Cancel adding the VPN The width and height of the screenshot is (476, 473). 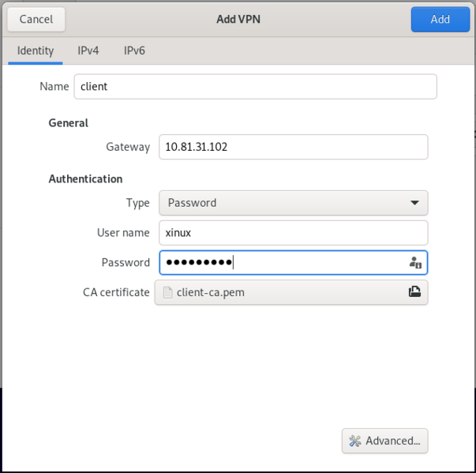pos(36,20)
